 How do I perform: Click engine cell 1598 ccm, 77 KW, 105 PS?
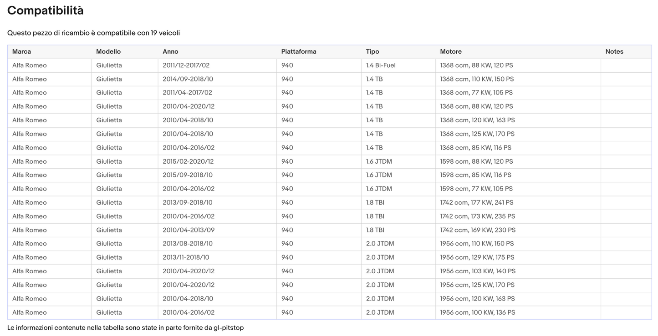(476, 189)
